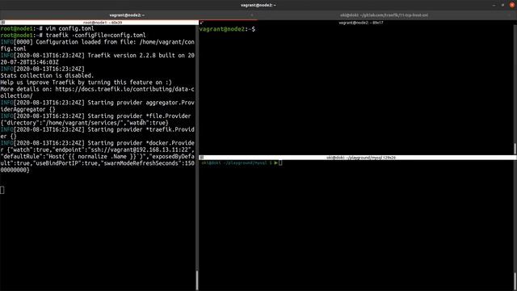Viewport: 517px width, 291px height.
Task: Focus the oki@doki mysql shell prompt
Action: (242, 162)
